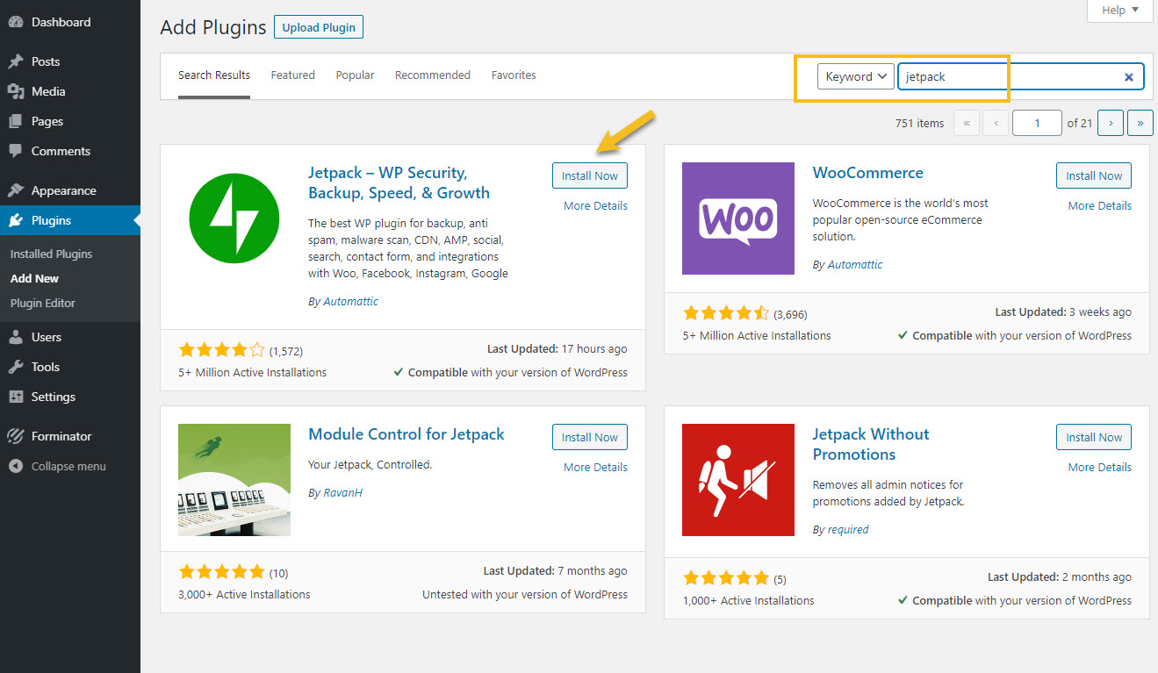The image size is (1158, 673).
Task: Click the Dashboard gauge icon
Action: point(15,22)
